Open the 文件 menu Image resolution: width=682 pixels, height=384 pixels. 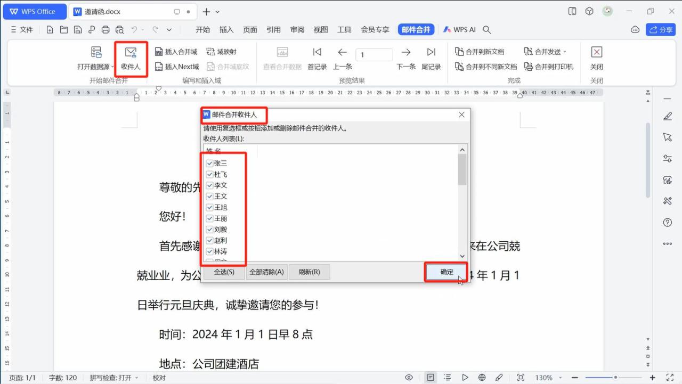(x=22, y=30)
